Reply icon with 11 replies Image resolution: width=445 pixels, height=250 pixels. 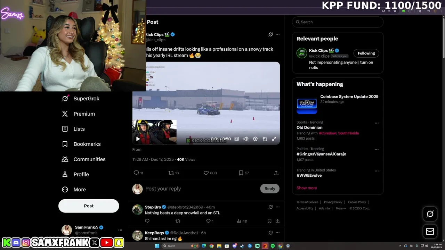(138, 173)
